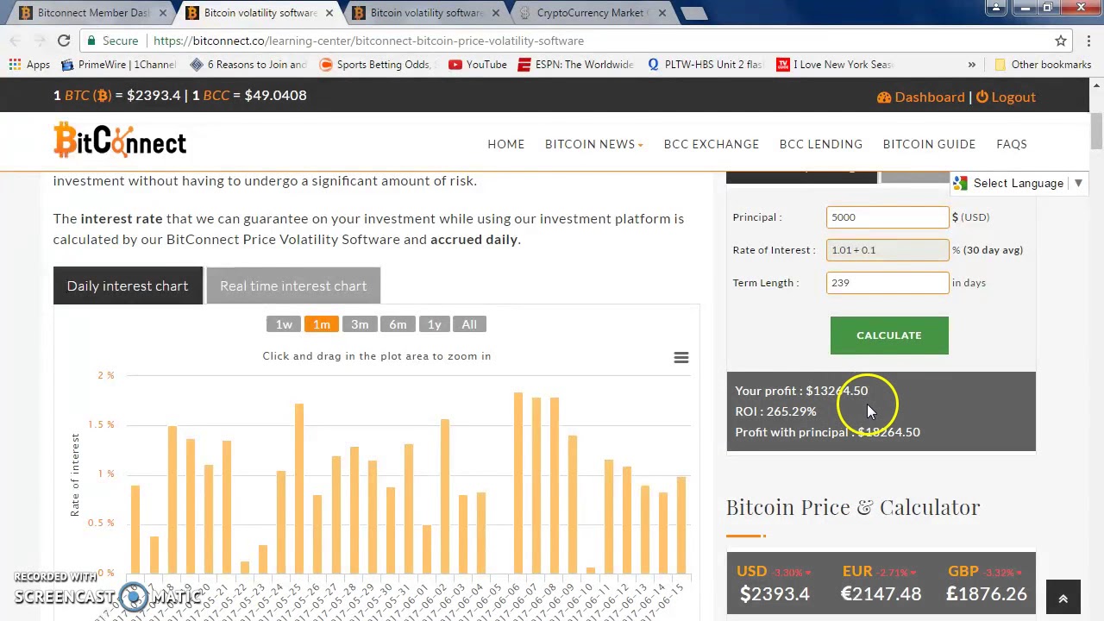The height and width of the screenshot is (621, 1104).
Task: Open the ESPN: The Worldwide bookmark
Action: [575, 65]
